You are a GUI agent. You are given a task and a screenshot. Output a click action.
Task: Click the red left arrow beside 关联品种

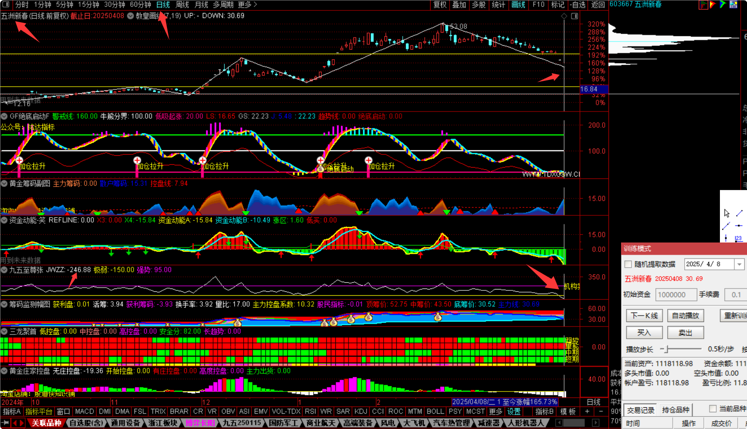[x=14, y=423]
